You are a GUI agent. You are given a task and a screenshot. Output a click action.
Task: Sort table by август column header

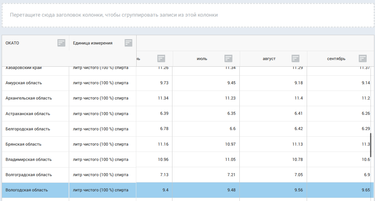(269, 59)
